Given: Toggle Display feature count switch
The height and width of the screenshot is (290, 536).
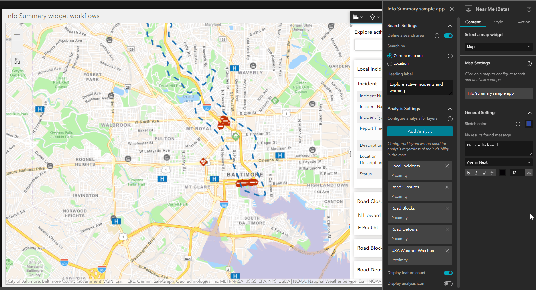Looking at the screenshot, I should click(x=448, y=273).
